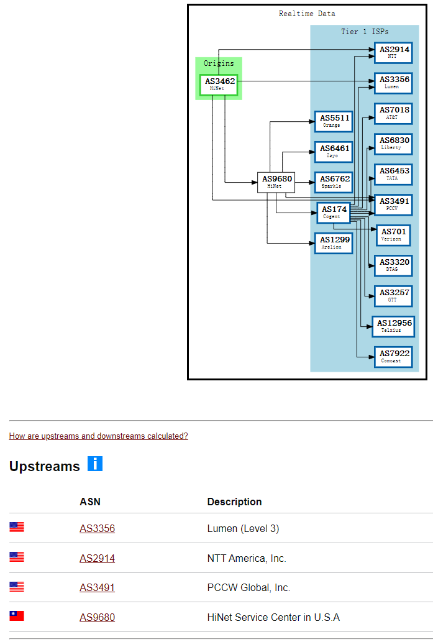Click the US flag beside AS3356

click(x=17, y=527)
